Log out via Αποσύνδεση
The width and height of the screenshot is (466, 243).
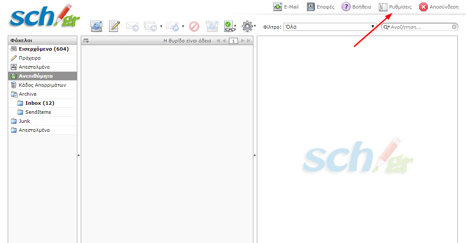pos(439,7)
